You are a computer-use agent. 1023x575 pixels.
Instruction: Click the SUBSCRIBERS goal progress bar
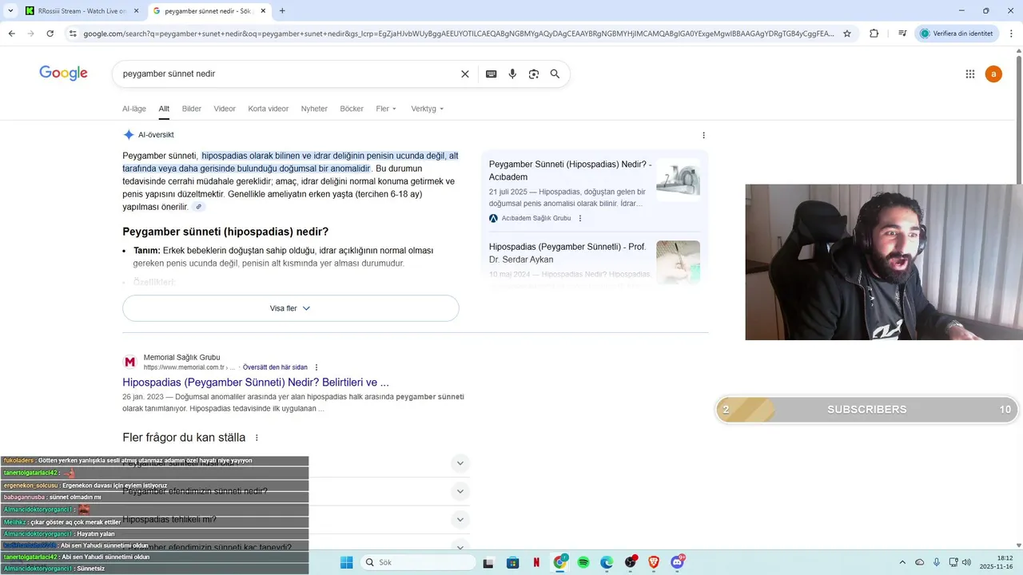point(866,410)
